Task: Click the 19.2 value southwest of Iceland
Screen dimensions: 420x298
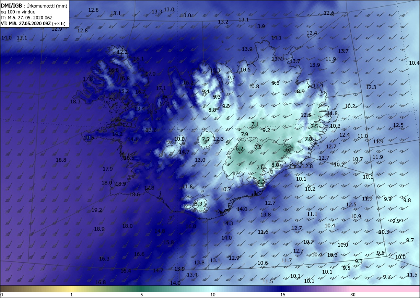Action: [x=97, y=210]
